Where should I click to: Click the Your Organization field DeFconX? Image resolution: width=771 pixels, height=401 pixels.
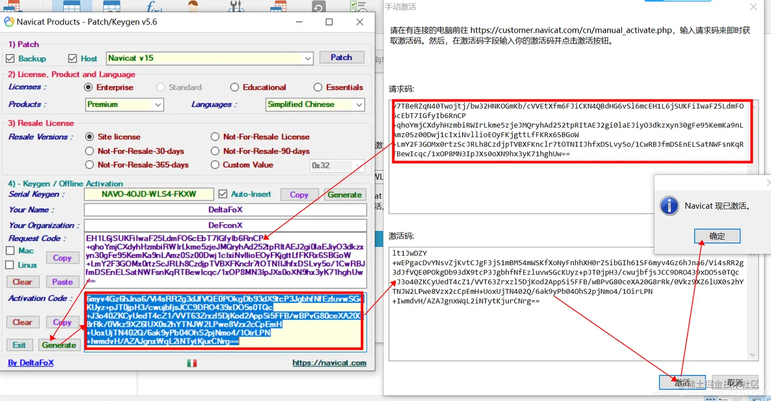(225, 225)
